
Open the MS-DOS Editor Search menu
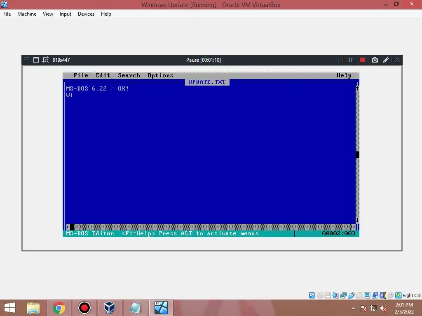[129, 76]
